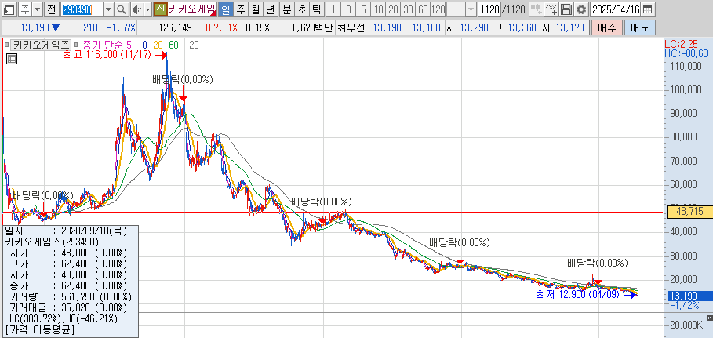The height and width of the screenshot is (338, 713).
Task: Click the change rate -1.57%
Action: coord(121,27)
